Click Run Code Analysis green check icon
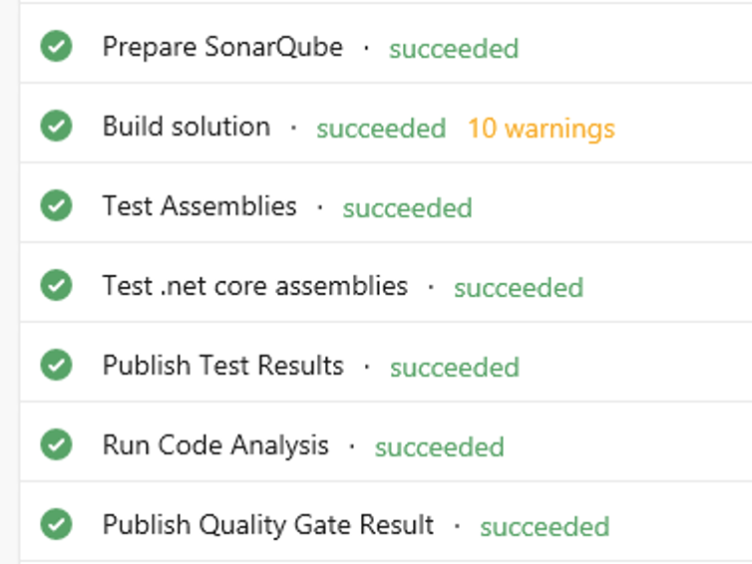This screenshot has width=752, height=564. pos(57,445)
